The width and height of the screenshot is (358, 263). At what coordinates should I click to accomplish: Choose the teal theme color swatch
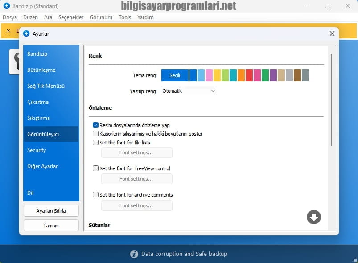tap(233, 75)
